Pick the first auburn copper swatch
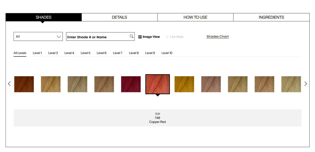 [24, 84]
